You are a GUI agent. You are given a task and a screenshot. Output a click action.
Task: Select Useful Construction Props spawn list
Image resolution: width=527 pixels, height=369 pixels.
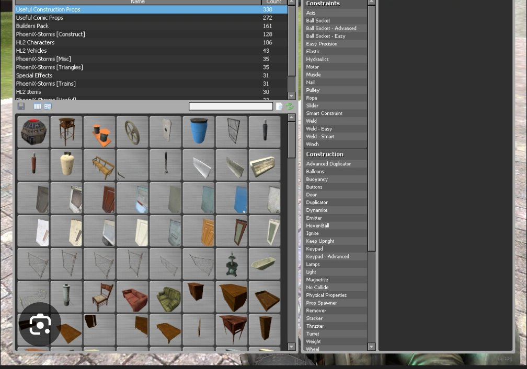pos(151,9)
